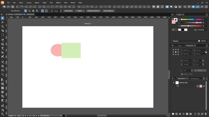
Task: Click the Layer Options button
Action: click(x=108, y=11)
